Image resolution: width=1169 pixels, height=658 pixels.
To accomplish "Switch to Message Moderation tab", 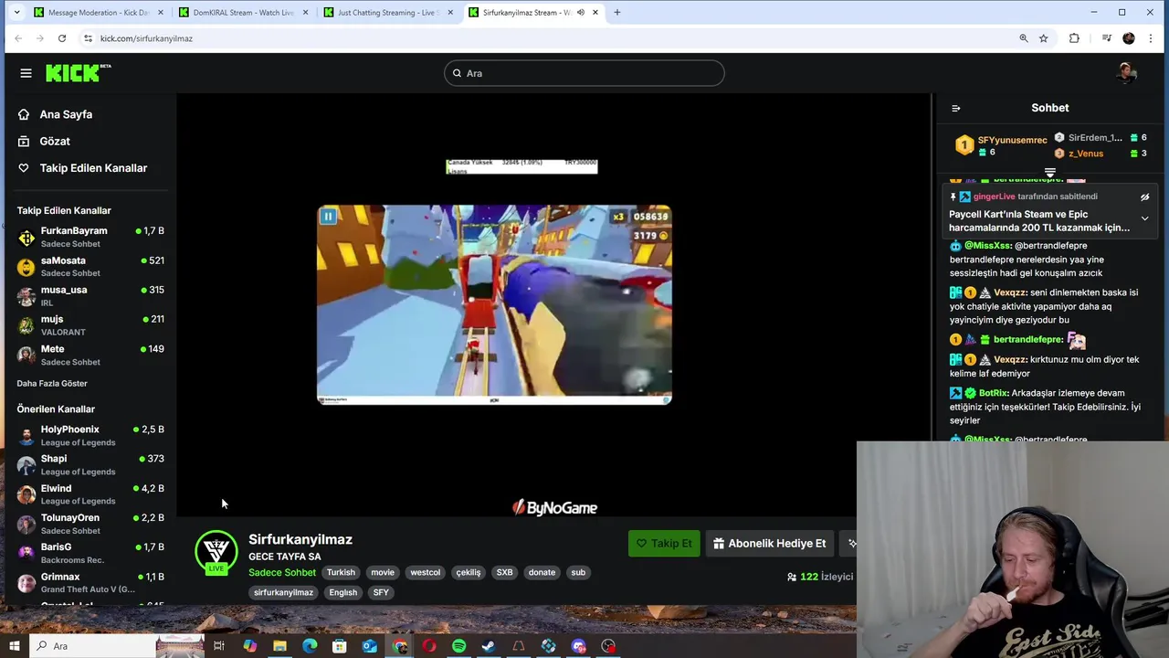I will [x=99, y=13].
